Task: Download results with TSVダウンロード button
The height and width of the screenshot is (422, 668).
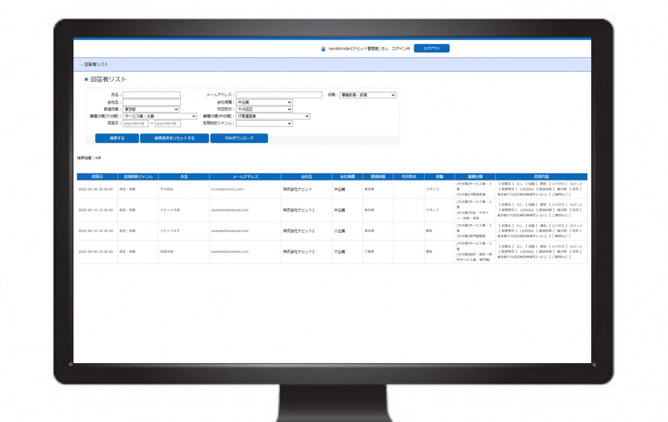Action: tap(239, 138)
